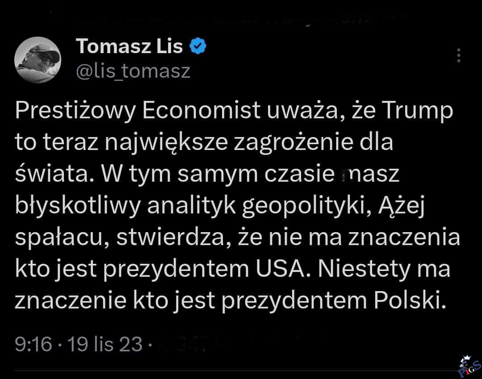Click the @lis_tomasz handle

[134, 71]
